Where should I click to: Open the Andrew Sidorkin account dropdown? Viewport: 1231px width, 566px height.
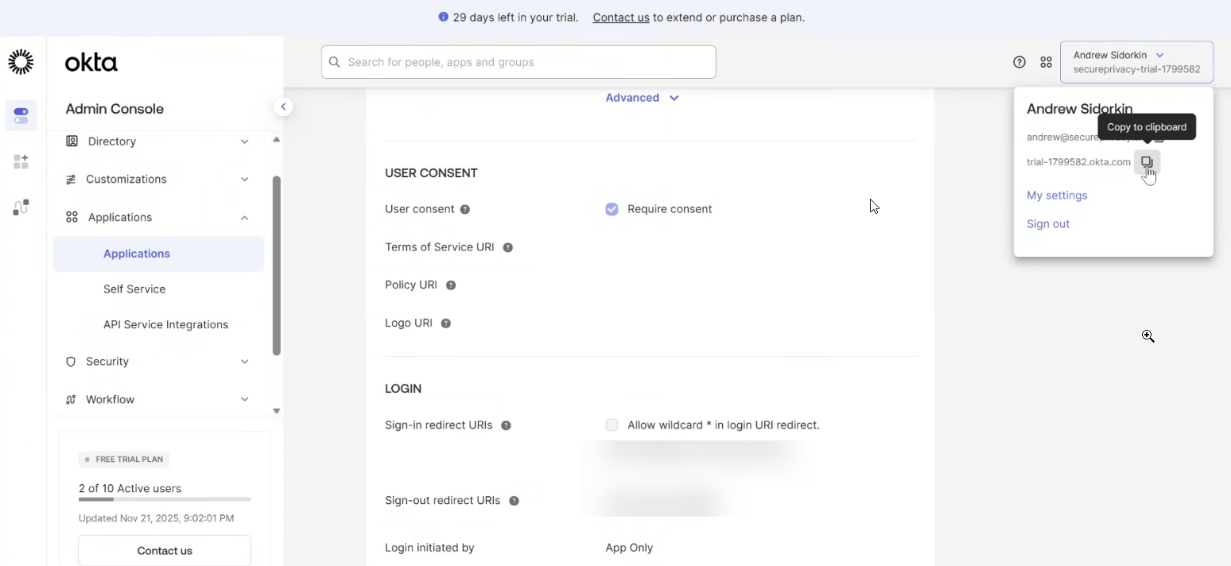[x=1136, y=61]
